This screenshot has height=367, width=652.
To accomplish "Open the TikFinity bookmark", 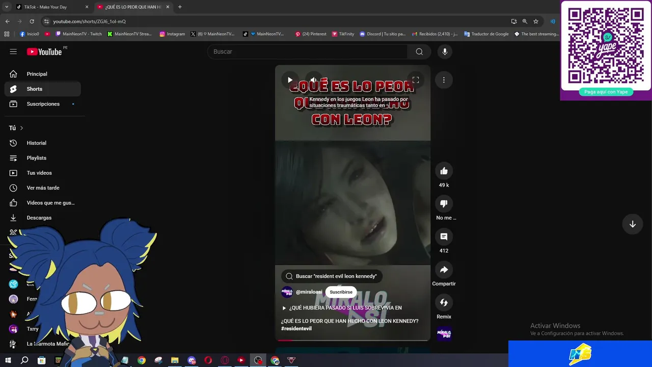I will pos(343,34).
